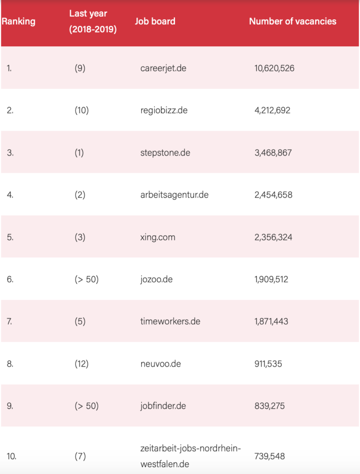The height and width of the screenshot is (474, 360).
Task: Open the arbeitsagentur.de entry
Action: (174, 195)
